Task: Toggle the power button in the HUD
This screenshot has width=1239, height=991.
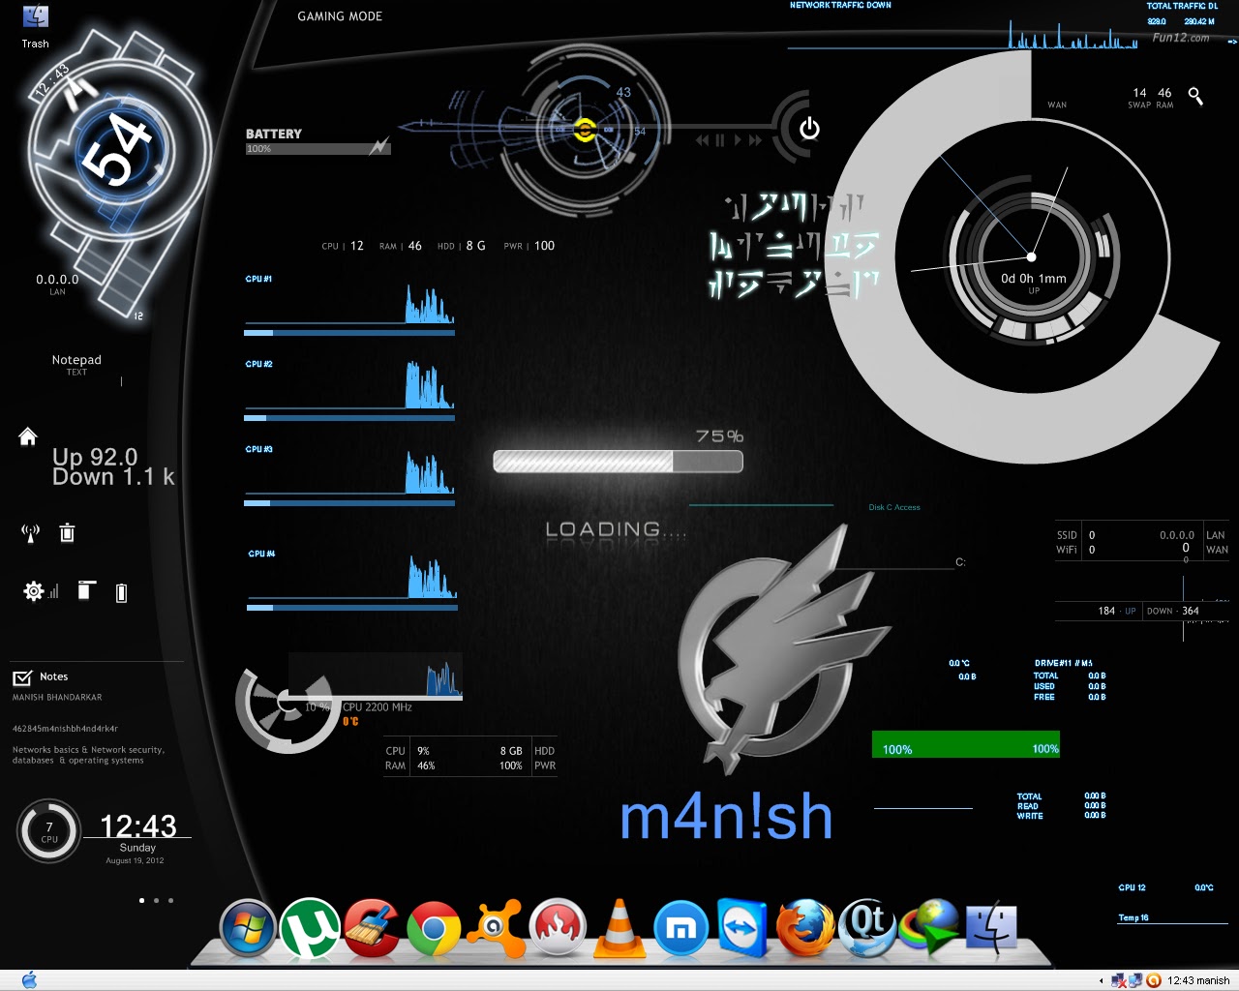Action: click(809, 126)
